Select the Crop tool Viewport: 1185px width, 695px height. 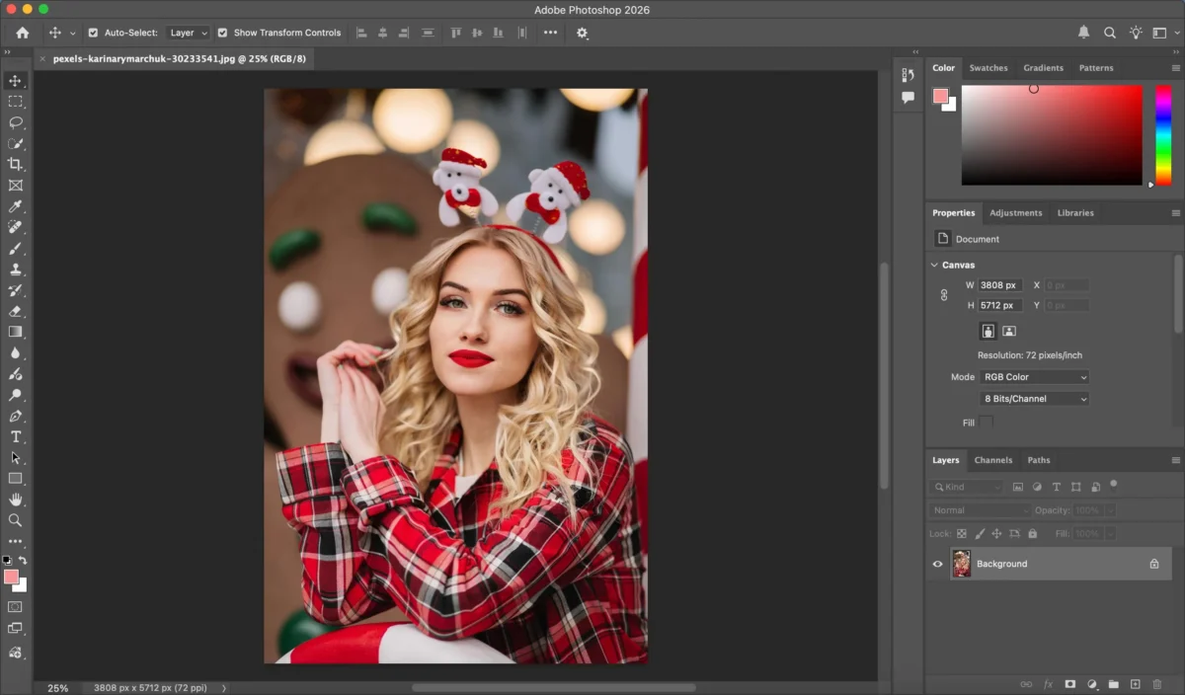pyautogui.click(x=15, y=164)
